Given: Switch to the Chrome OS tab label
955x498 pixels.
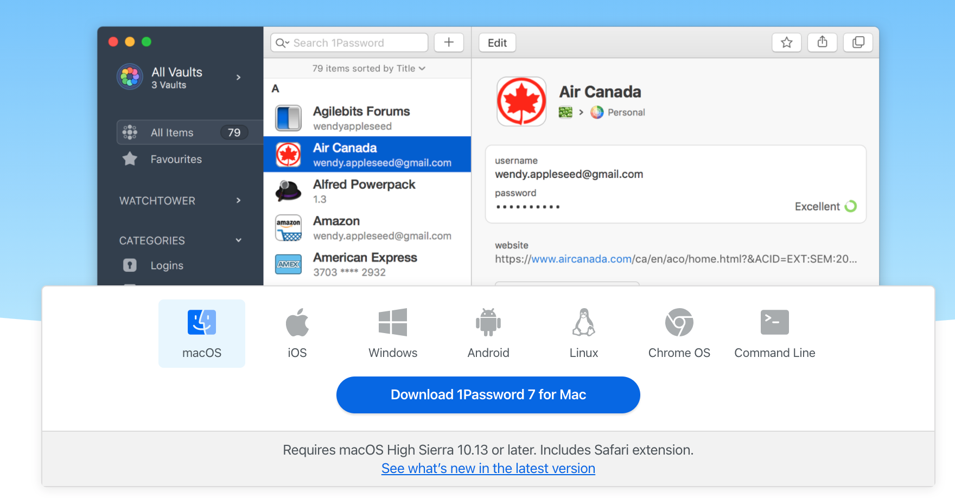Looking at the screenshot, I should click(679, 353).
